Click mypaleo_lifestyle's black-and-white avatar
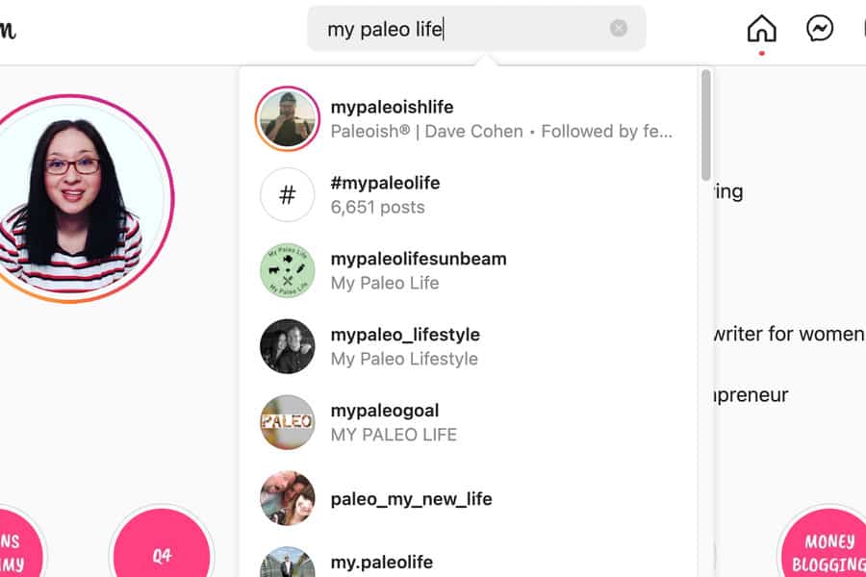866x577 pixels. [x=286, y=345]
